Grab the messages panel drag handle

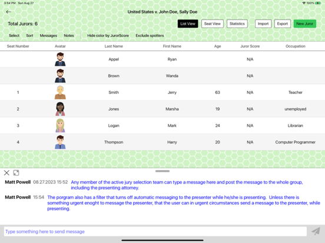point(162,171)
